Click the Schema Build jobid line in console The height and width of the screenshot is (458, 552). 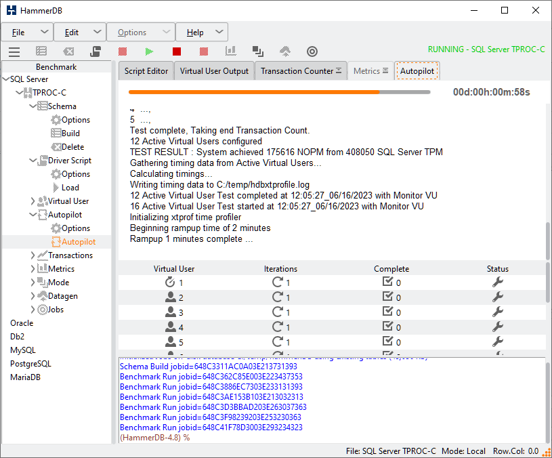click(209, 367)
